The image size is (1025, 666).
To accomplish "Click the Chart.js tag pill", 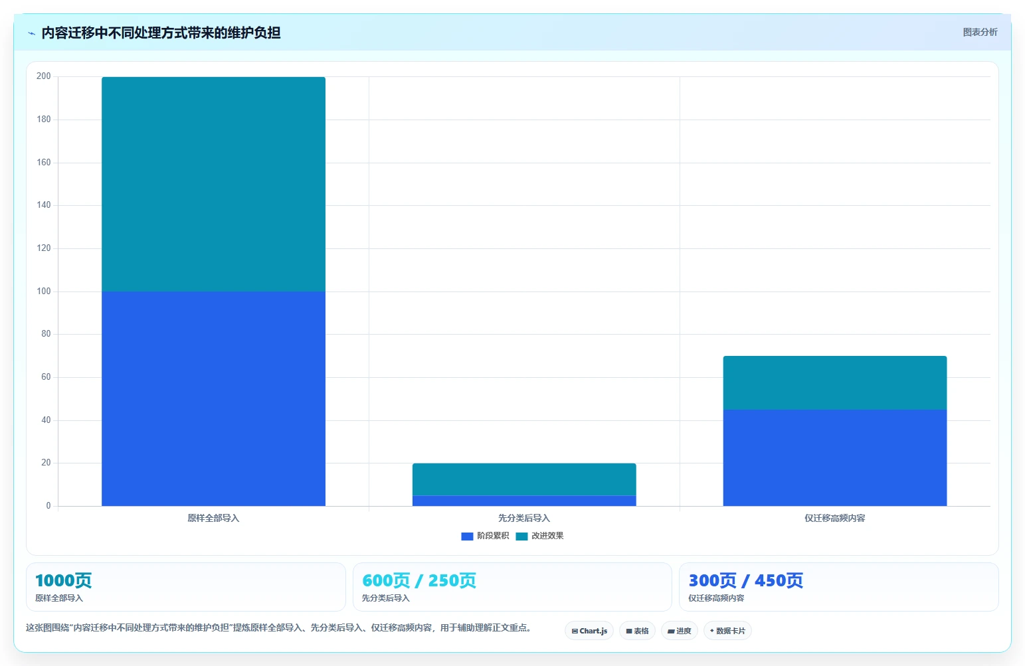I will click(x=589, y=631).
